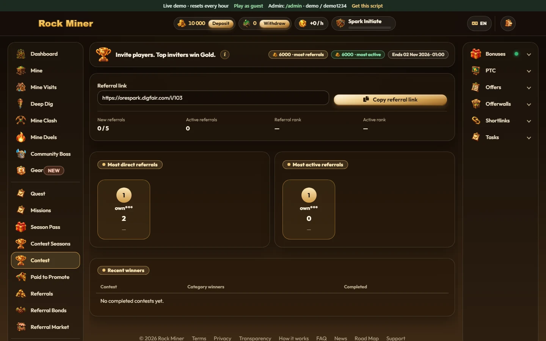The height and width of the screenshot is (341, 546).
Task: Open Season Pass from sidebar
Action: pyautogui.click(x=45, y=227)
